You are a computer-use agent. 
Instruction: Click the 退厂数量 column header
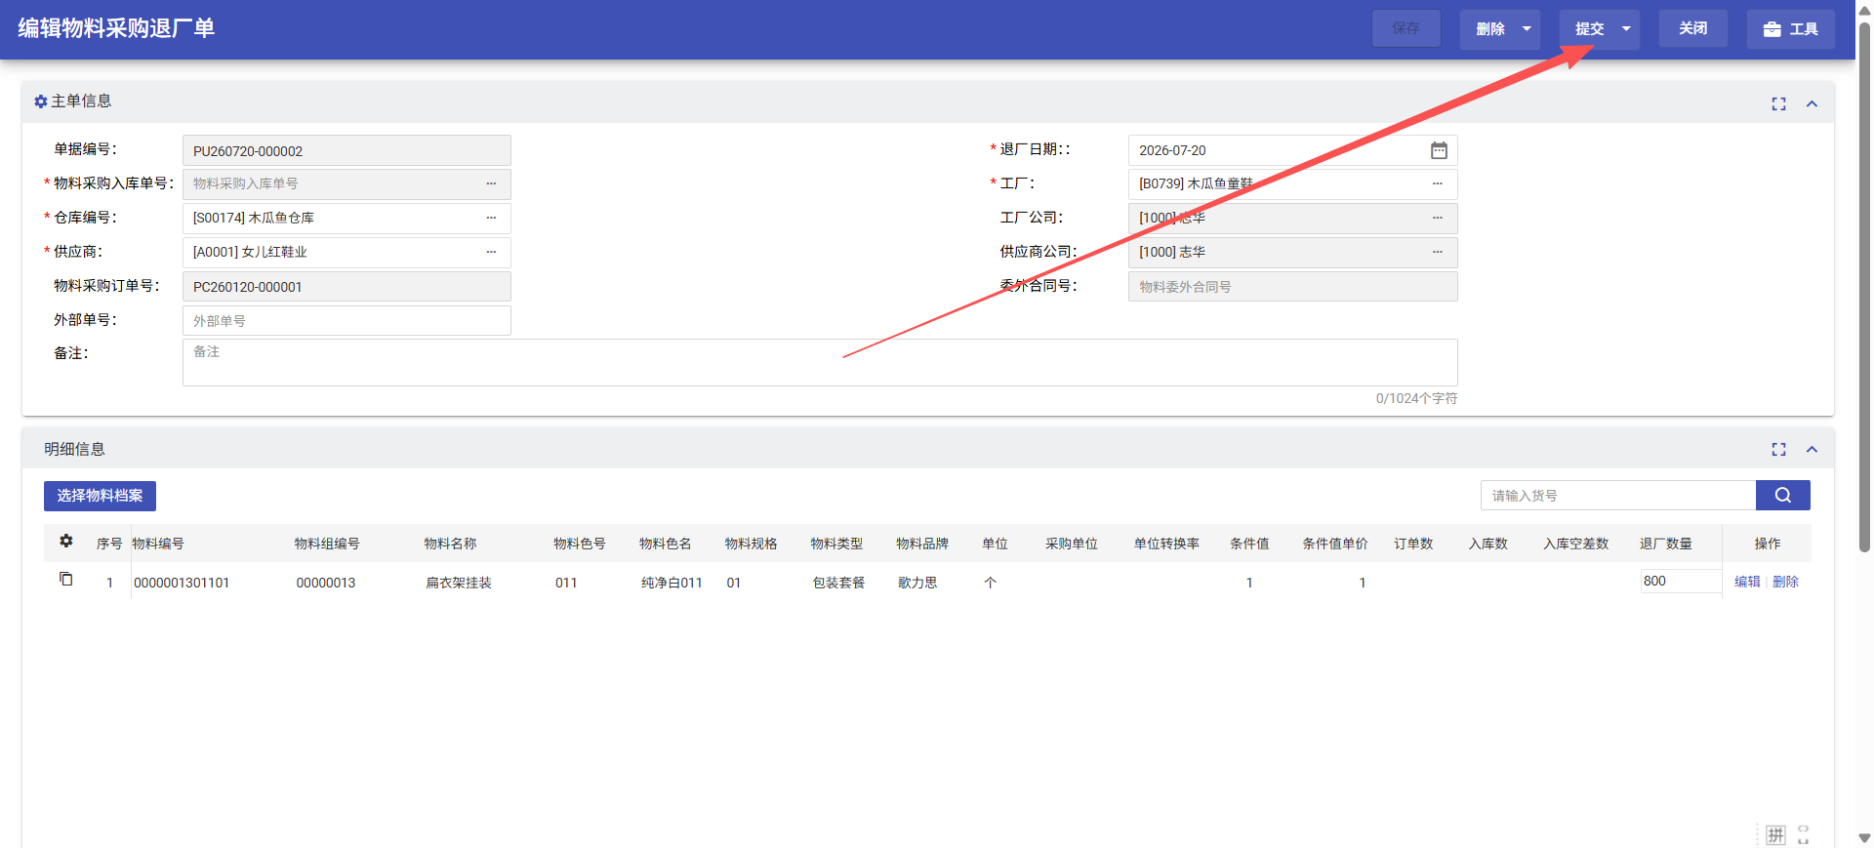(1665, 544)
